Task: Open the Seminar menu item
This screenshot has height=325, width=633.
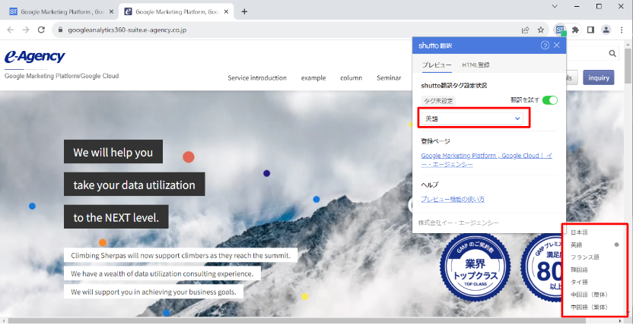Action: point(389,77)
